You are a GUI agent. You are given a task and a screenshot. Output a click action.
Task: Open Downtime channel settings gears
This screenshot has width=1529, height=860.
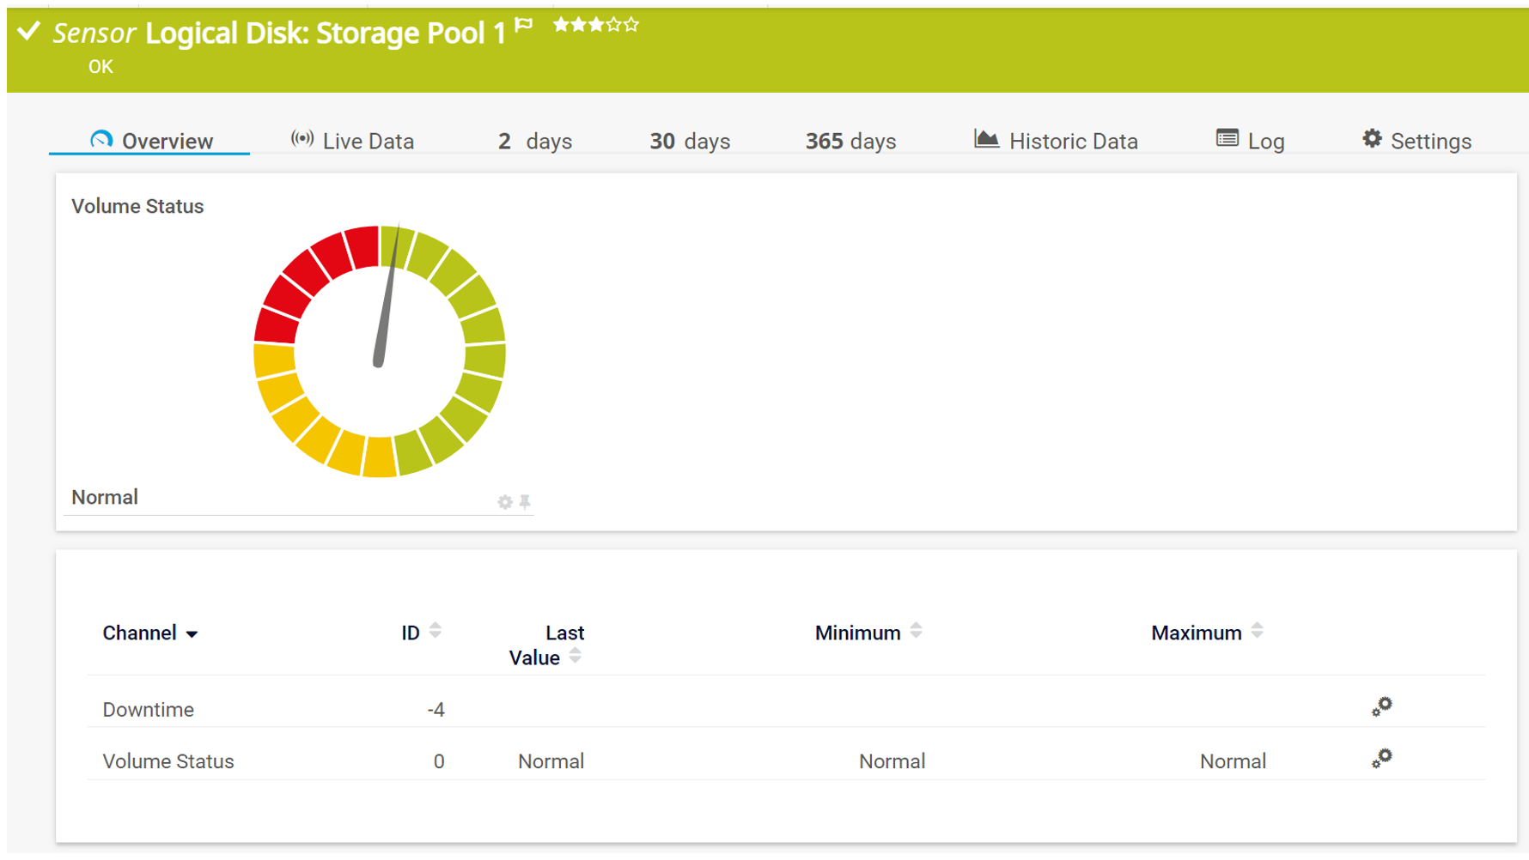tap(1381, 707)
